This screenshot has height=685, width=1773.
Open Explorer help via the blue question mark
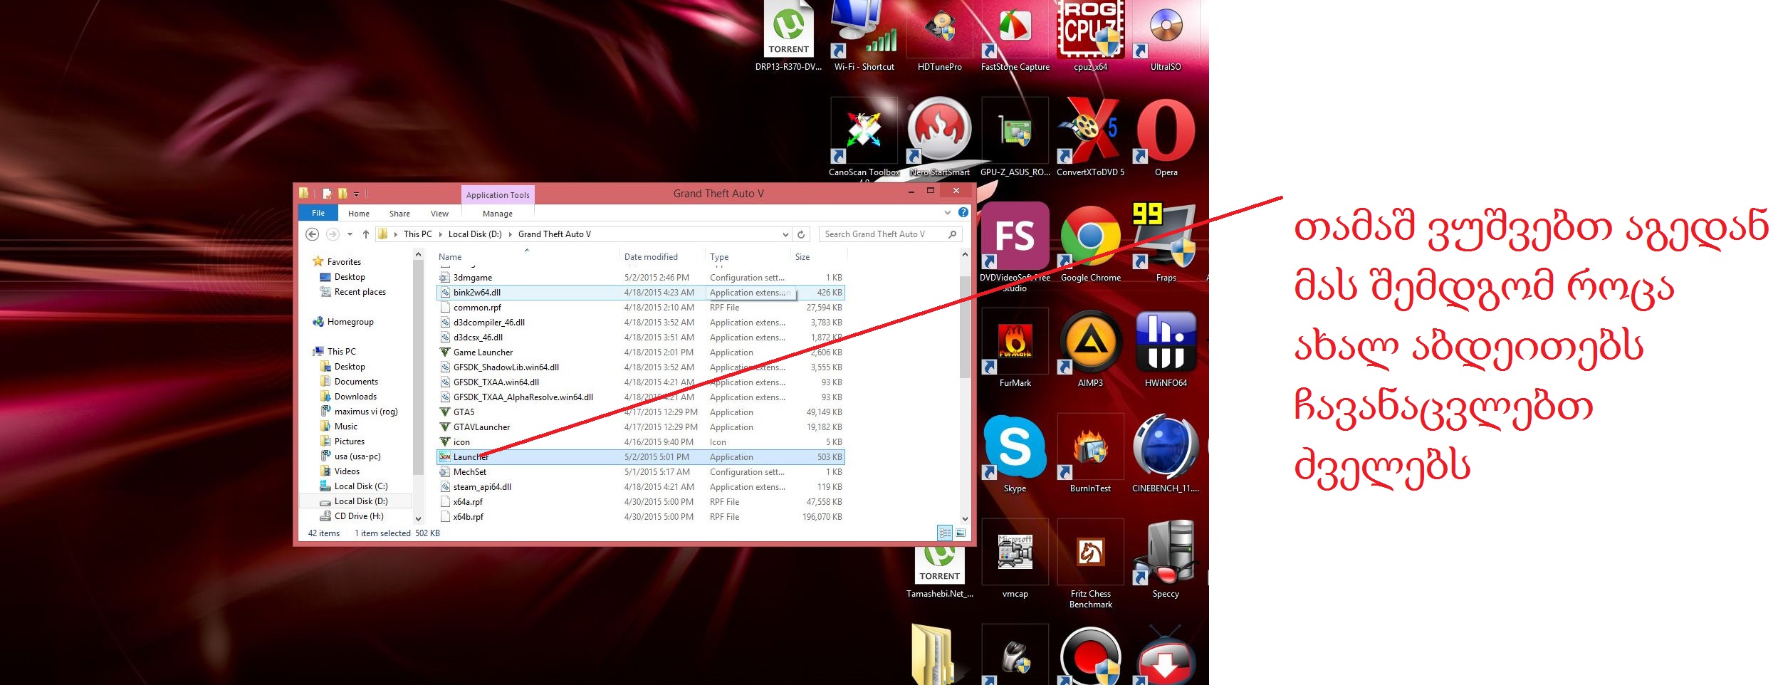[963, 213]
